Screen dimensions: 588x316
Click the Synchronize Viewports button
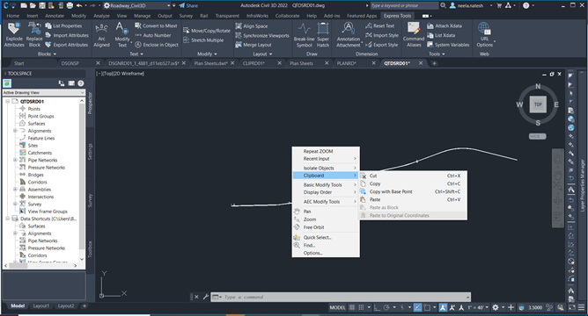click(262, 35)
